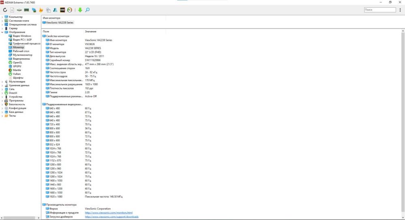
Task: Expand the Операционная система tree node
Action: (2, 25)
